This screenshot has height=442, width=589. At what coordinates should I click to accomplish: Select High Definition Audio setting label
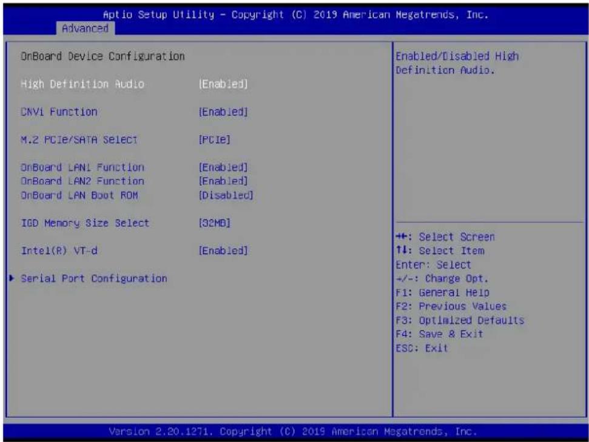coord(82,84)
